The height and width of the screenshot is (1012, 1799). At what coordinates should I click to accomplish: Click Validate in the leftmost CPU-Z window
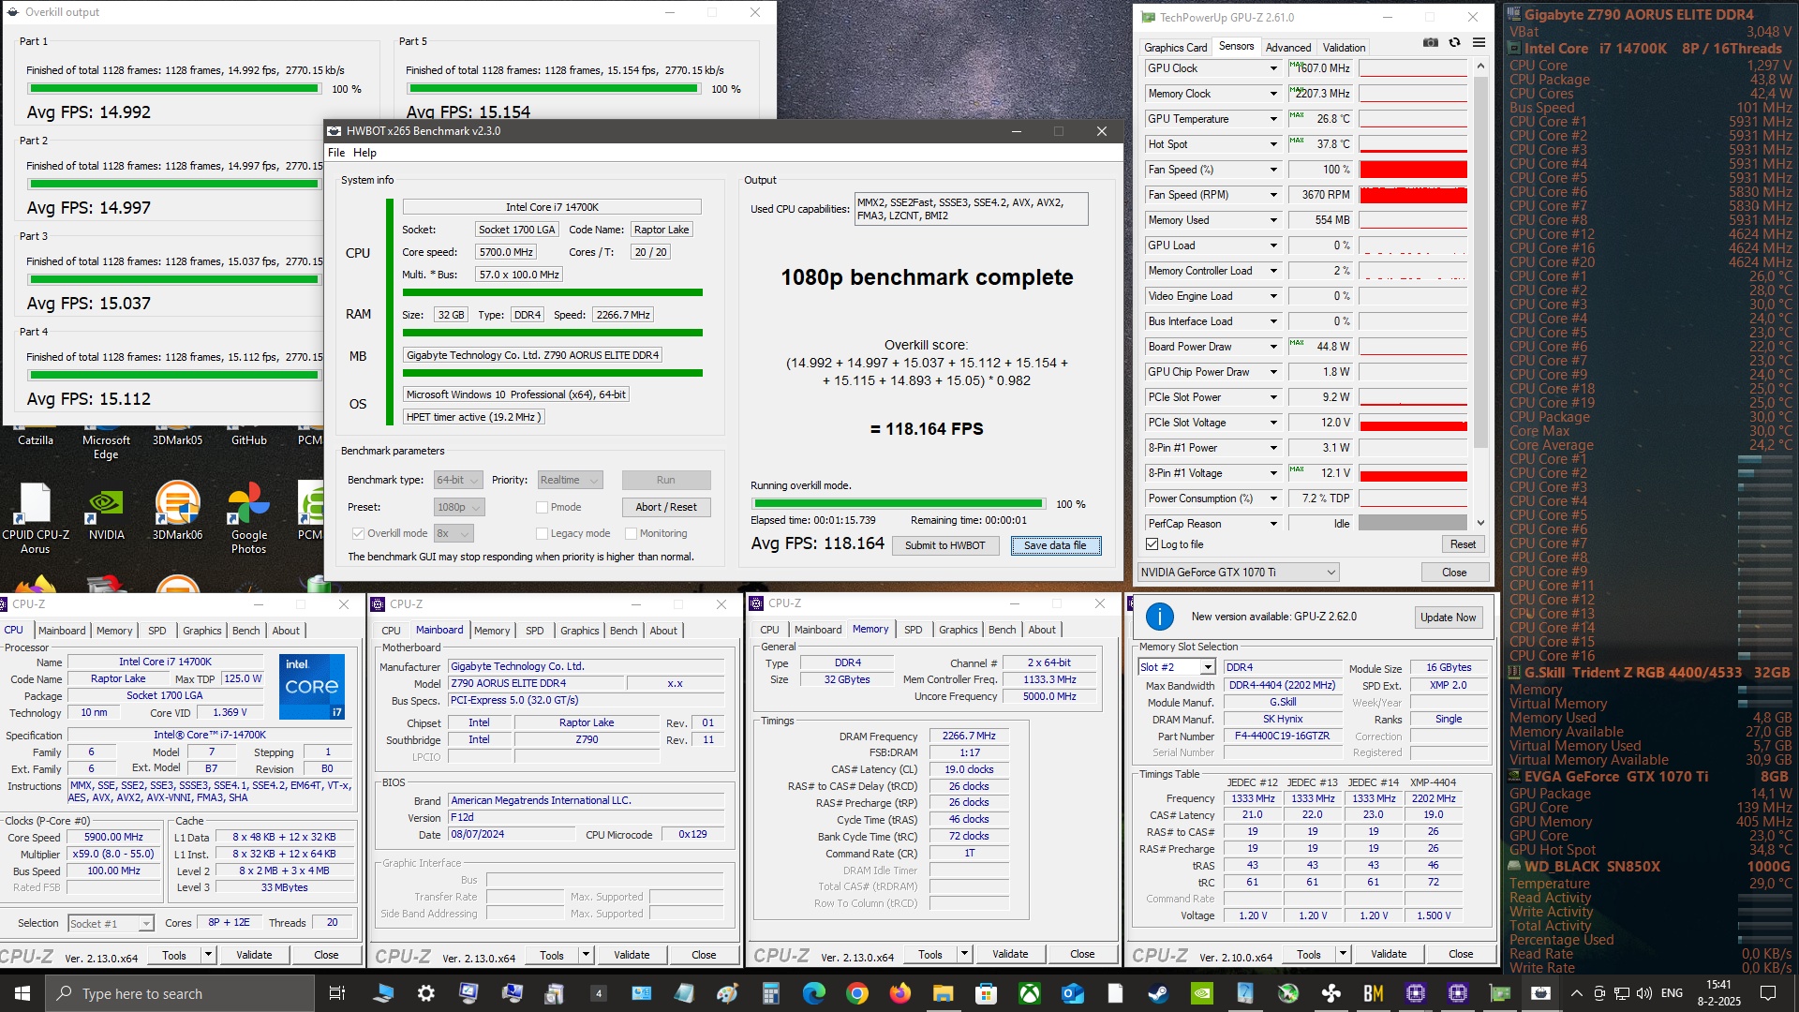coord(254,955)
